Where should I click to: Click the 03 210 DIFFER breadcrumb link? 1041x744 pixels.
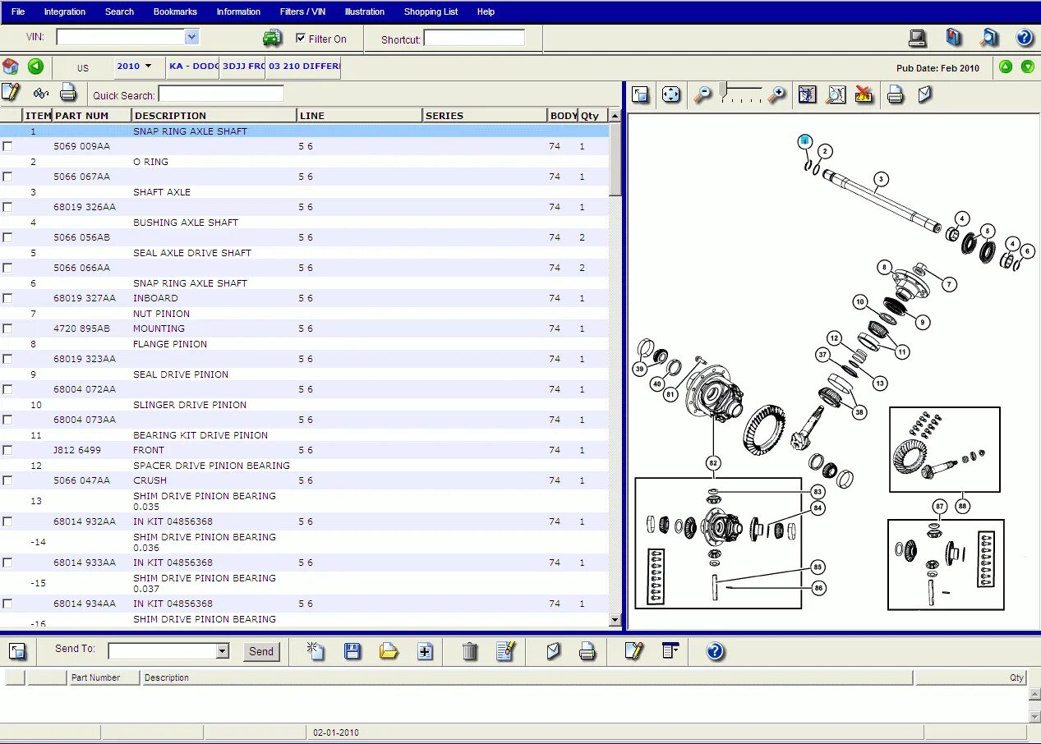(303, 67)
